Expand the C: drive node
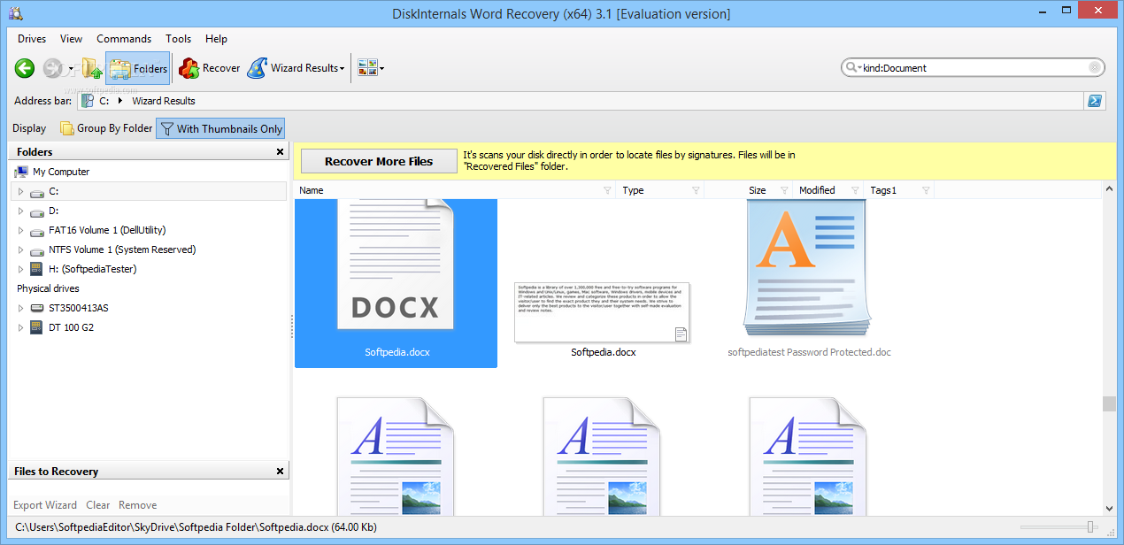1124x545 pixels. pos(21,191)
